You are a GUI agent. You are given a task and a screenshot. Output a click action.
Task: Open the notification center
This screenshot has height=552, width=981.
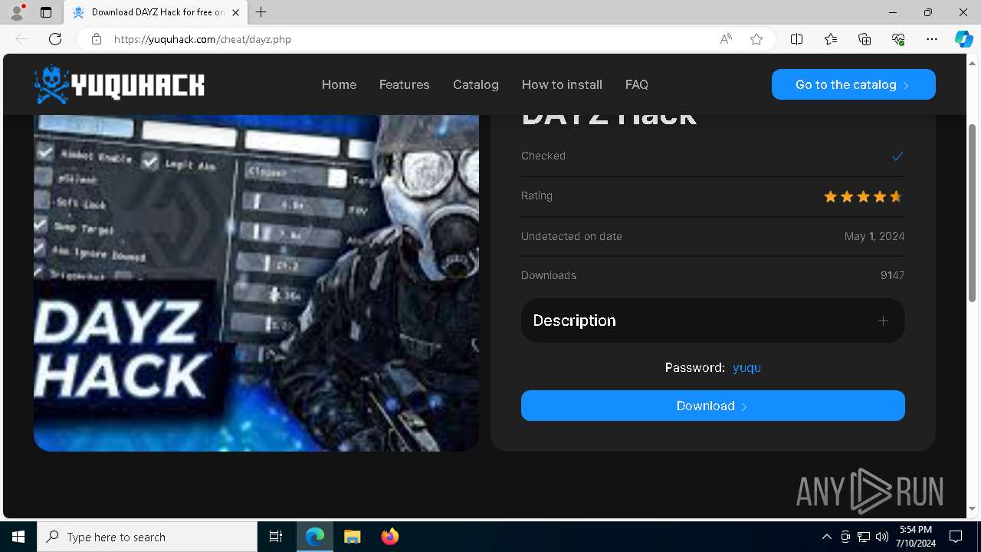pyautogui.click(x=956, y=537)
